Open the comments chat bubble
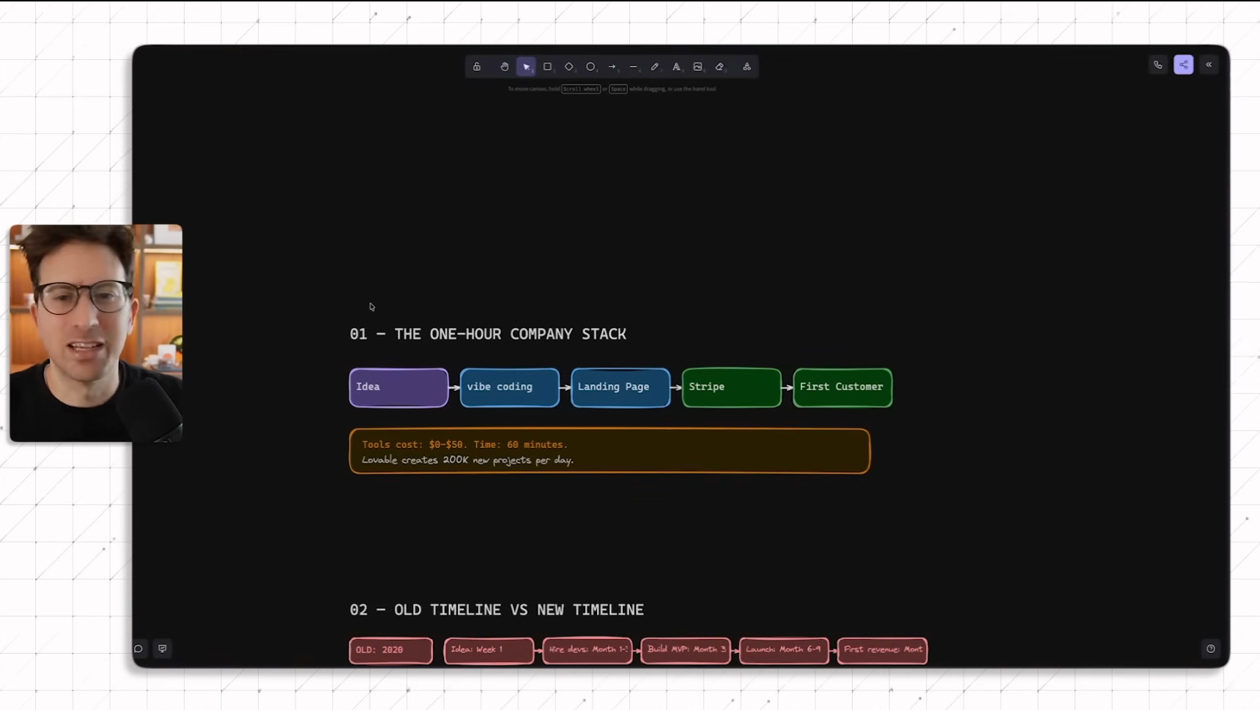The image size is (1260, 710). point(138,649)
